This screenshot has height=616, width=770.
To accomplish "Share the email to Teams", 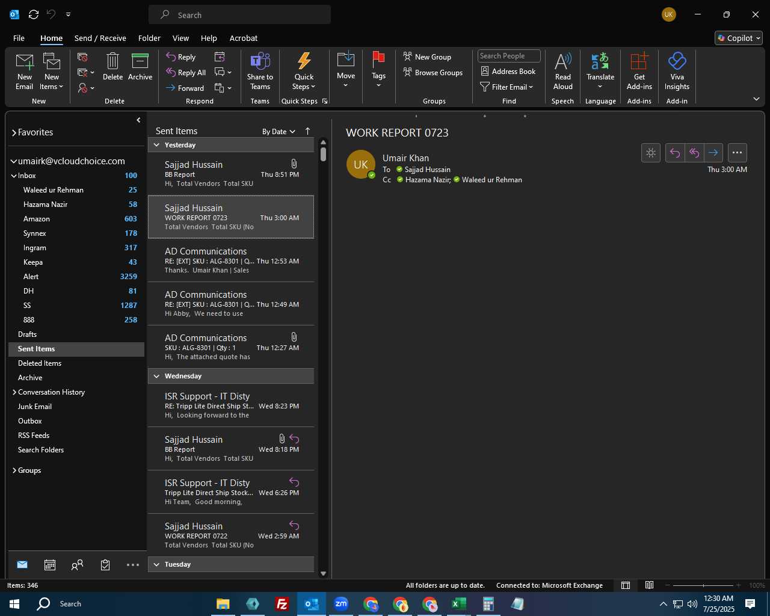I will (x=260, y=71).
